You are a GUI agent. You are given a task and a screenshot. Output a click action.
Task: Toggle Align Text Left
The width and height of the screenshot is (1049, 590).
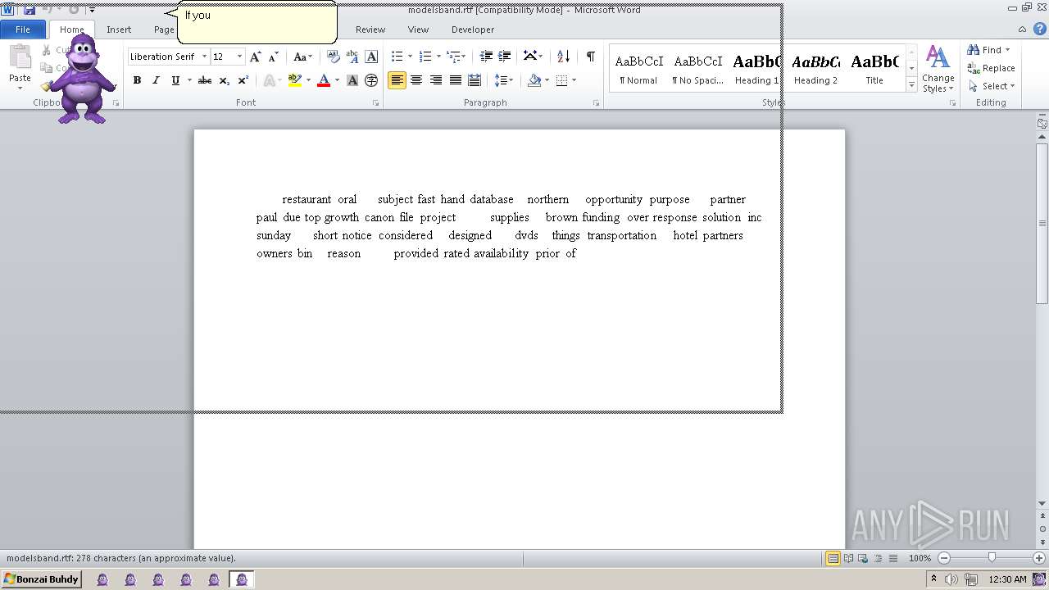tap(397, 80)
